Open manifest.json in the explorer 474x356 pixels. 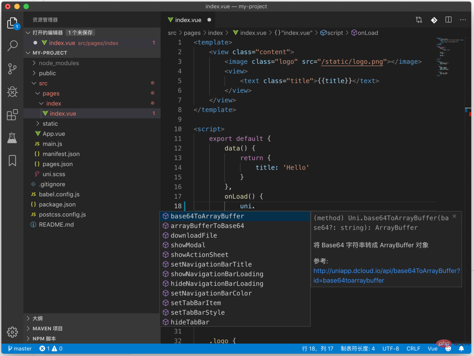pyautogui.click(x=61, y=154)
